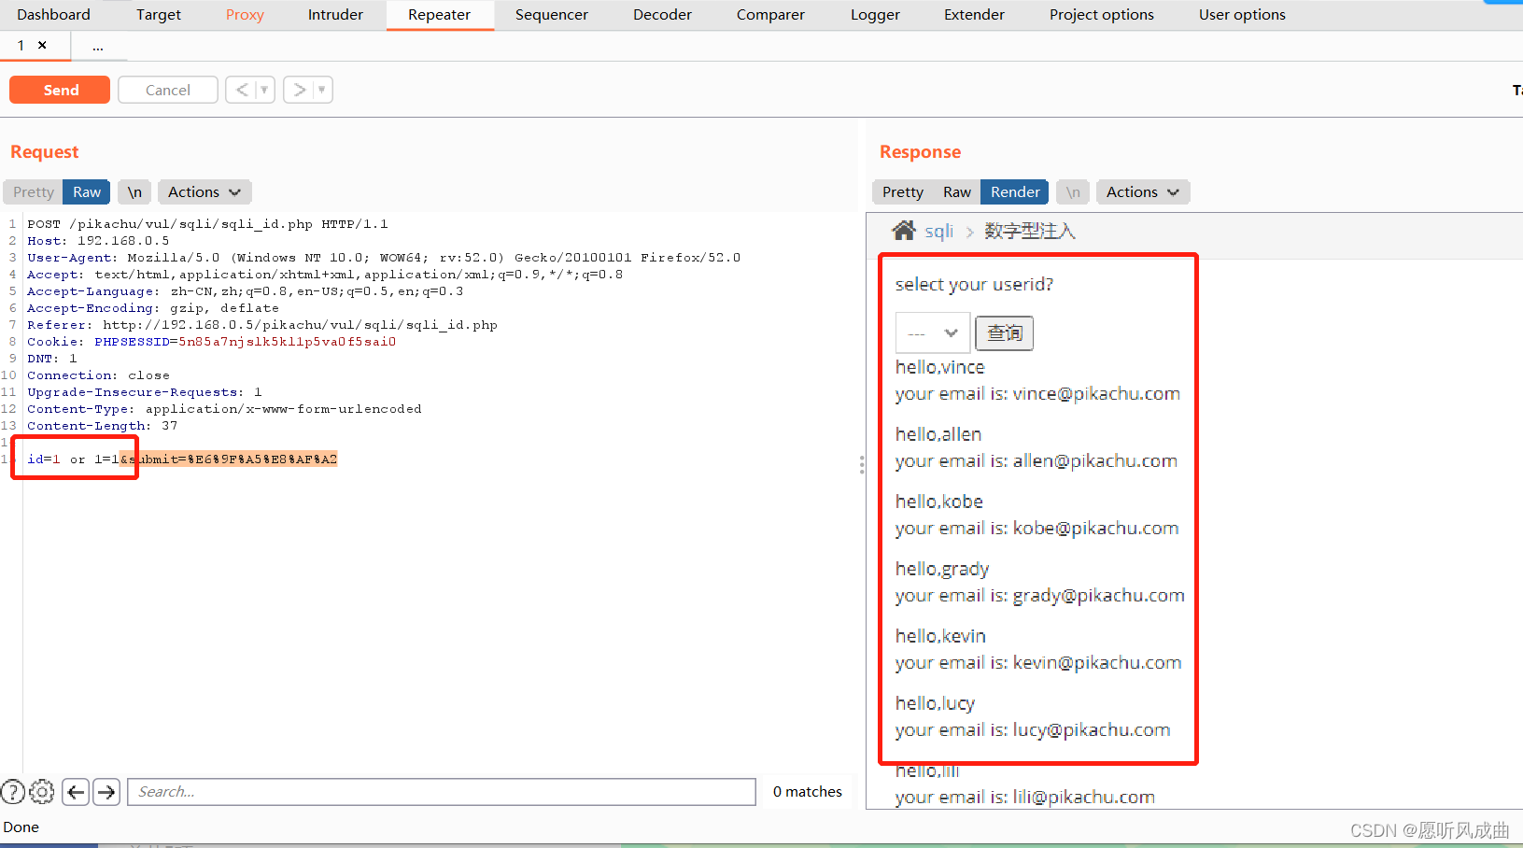Click allen@pikachu.com email line

(x=1036, y=460)
